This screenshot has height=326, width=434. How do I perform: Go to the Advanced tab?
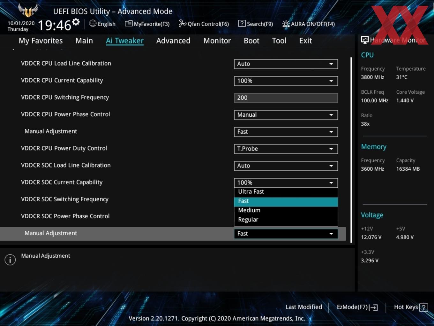tap(173, 41)
